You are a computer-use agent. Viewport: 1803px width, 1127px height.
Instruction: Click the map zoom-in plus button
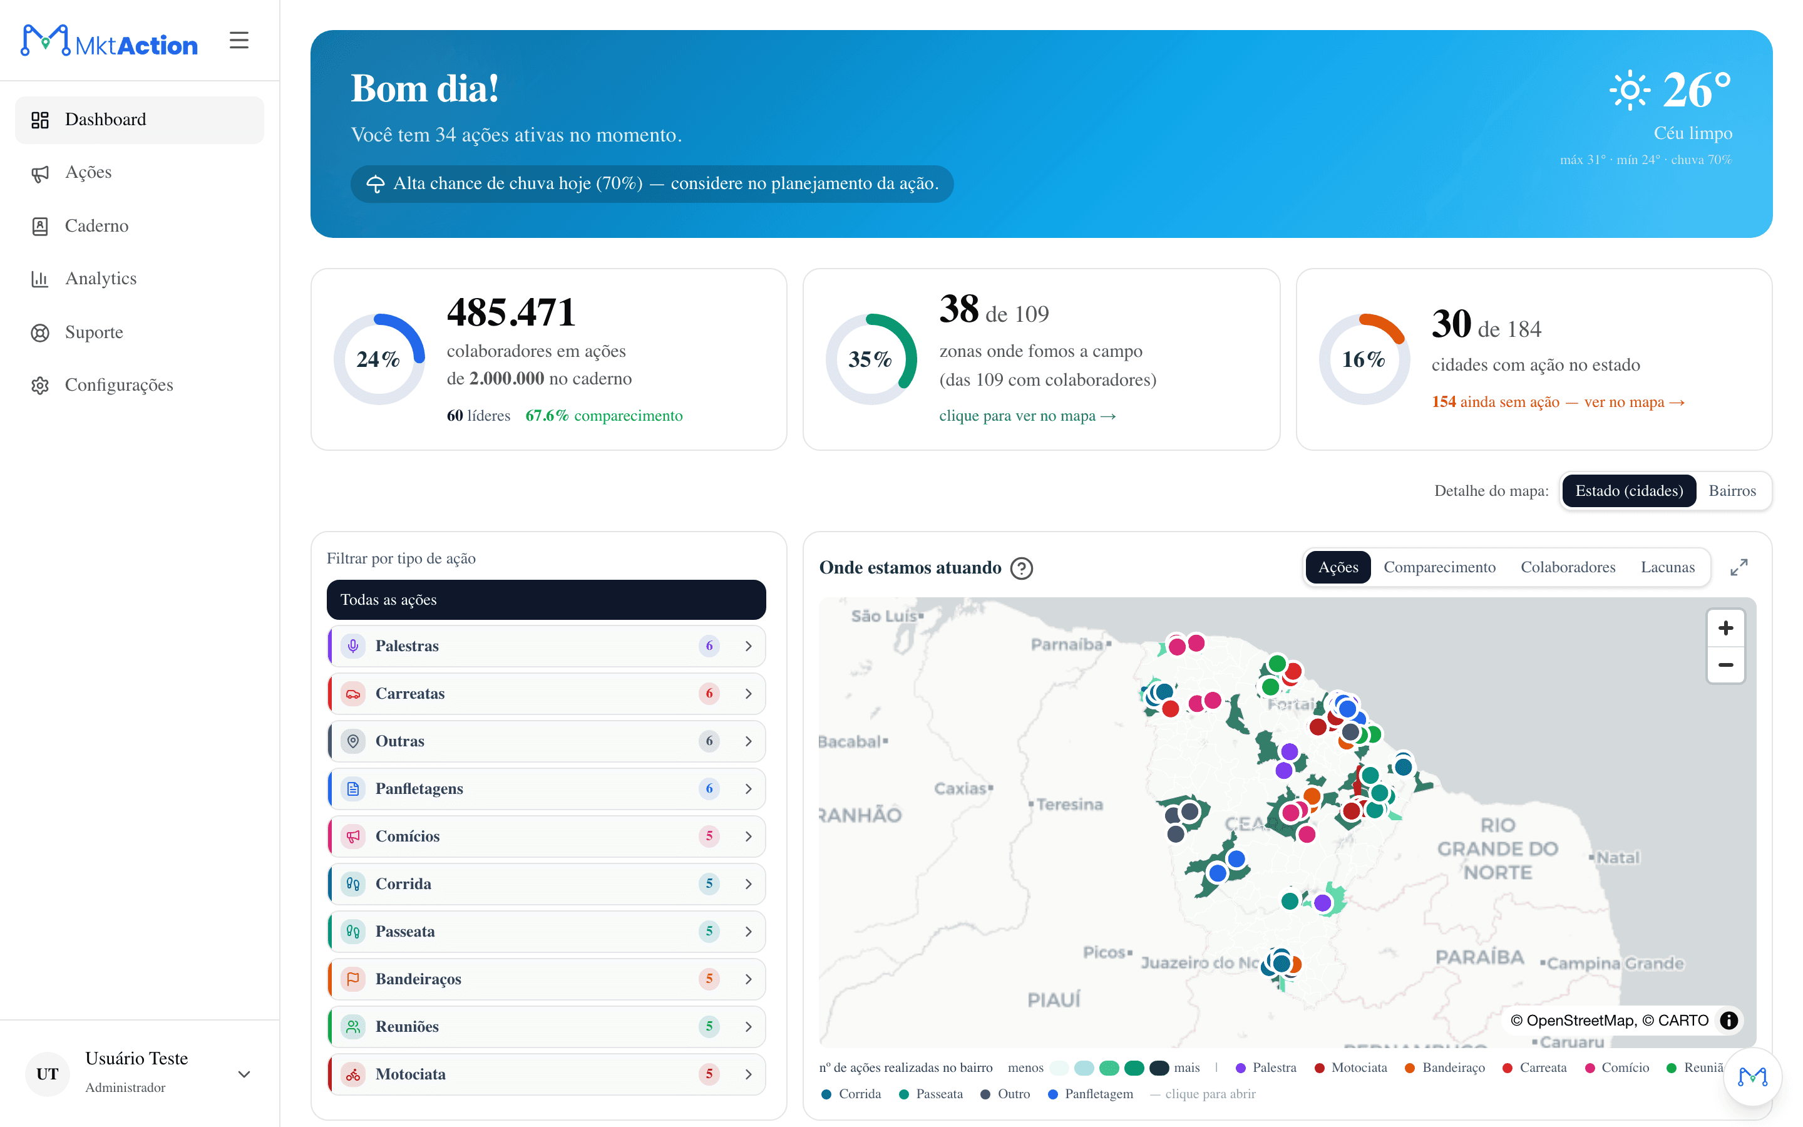(1725, 629)
